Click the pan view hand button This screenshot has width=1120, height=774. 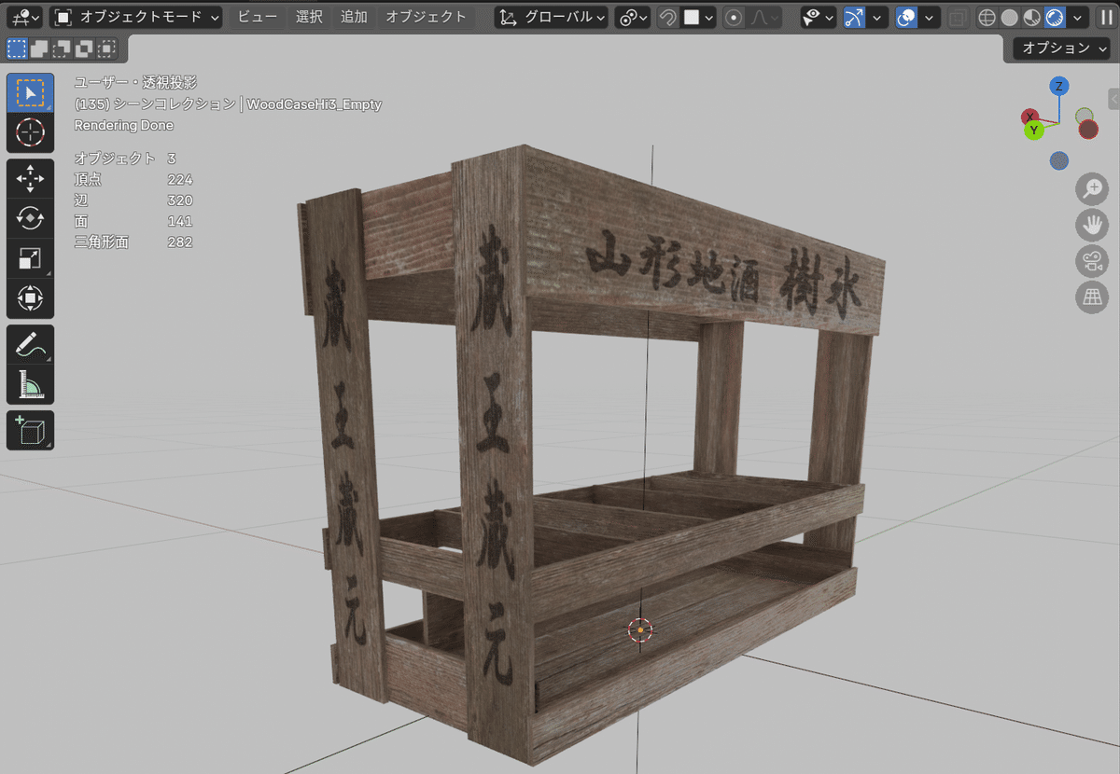(1091, 225)
